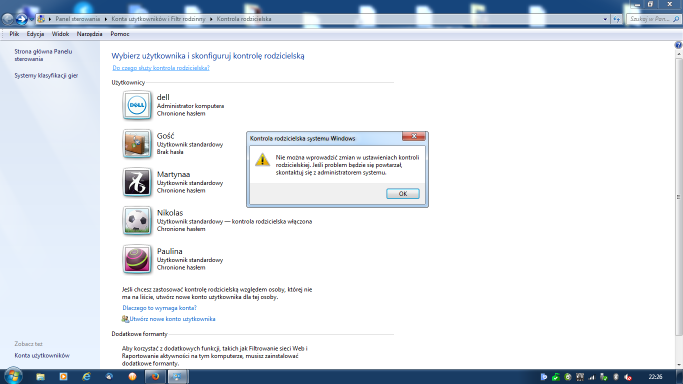Open Windows Explorer from taskbar

[x=40, y=376]
